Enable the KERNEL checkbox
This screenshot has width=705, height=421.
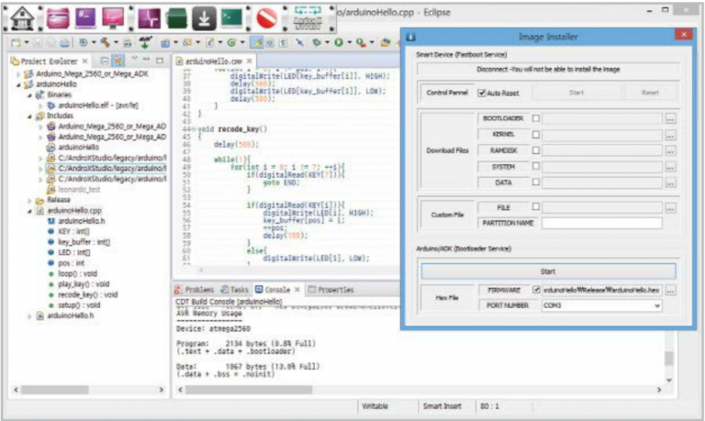pos(535,134)
